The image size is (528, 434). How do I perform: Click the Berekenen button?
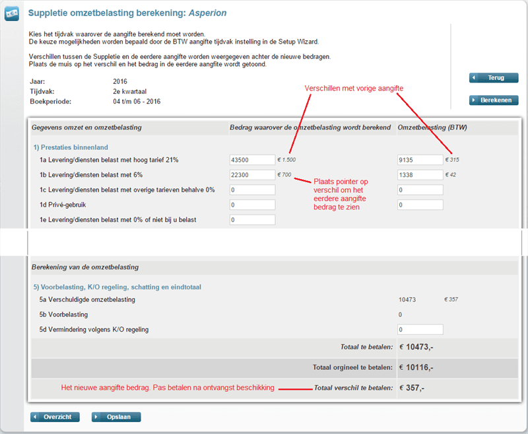[x=494, y=100]
